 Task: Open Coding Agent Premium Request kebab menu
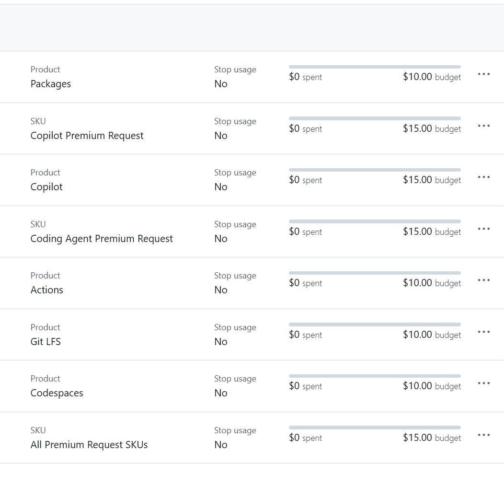(x=483, y=229)
